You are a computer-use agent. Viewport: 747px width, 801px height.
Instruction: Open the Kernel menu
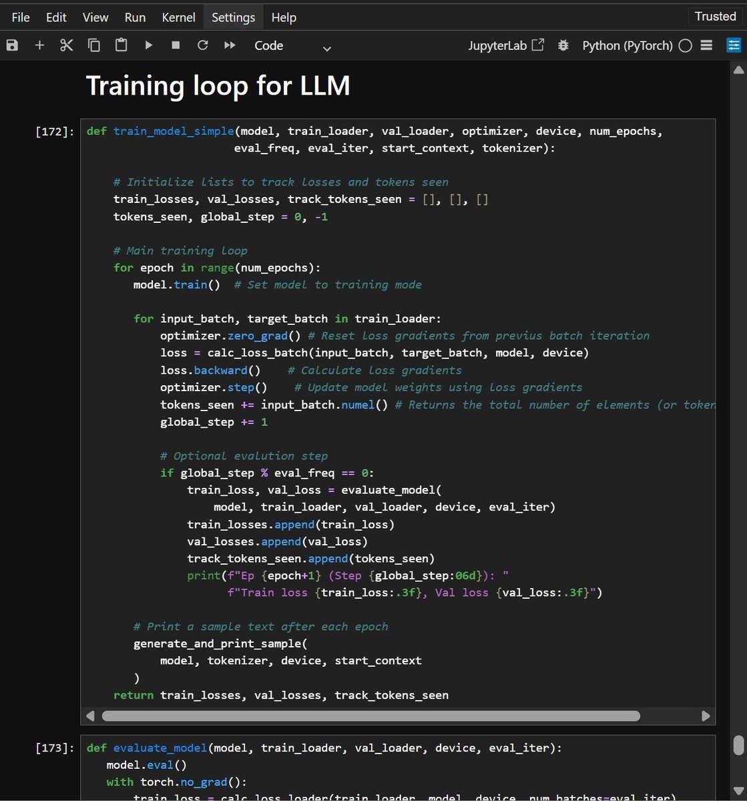178,17
